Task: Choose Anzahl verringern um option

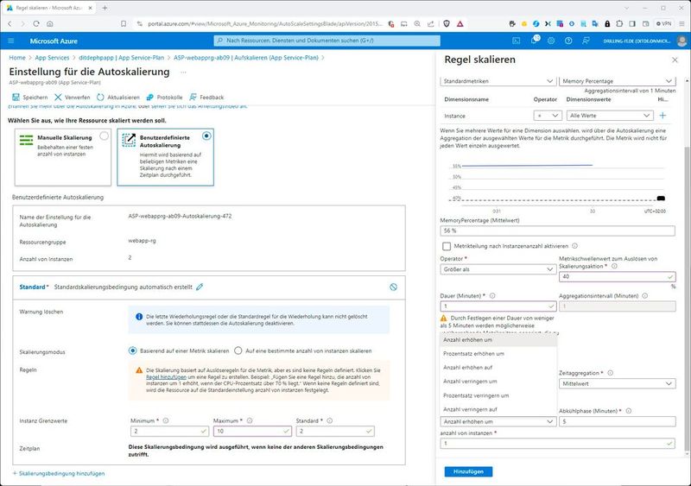Action: click(498, 382)
